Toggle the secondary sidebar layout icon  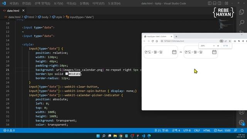coord(220,3)
